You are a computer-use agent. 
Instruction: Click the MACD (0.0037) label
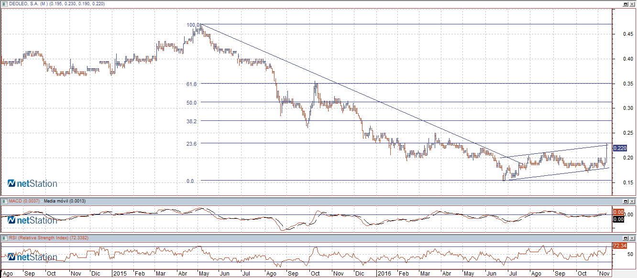(x=25, y=201)
